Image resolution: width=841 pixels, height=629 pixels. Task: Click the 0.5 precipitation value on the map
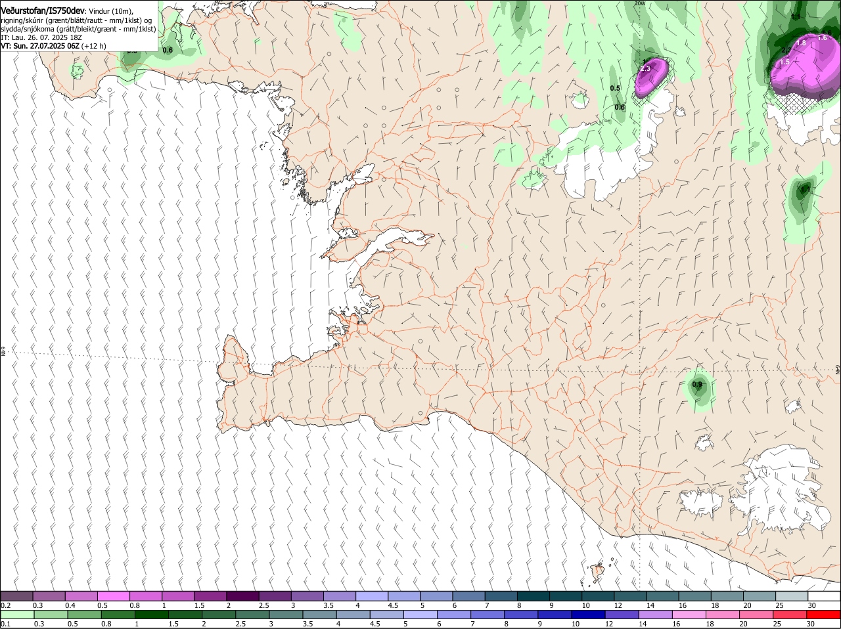point(615,88)
